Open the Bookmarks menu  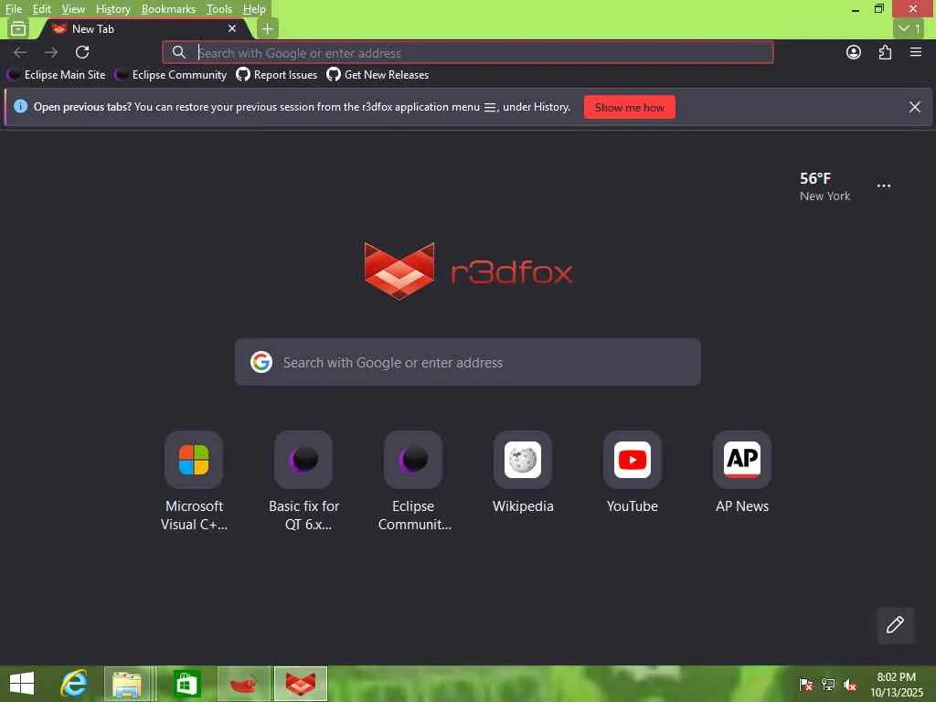168,9
